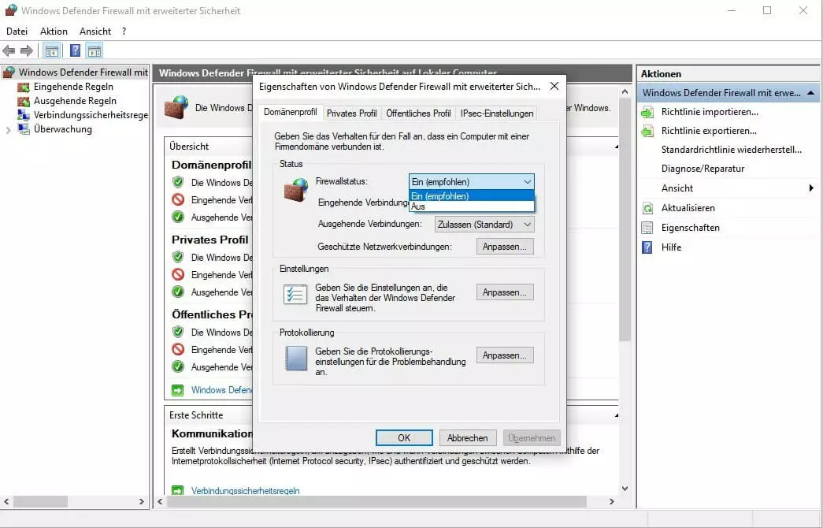Click the Eigenschaften action icon
This screenshot has width=823, height=528.
coord(647,228)
